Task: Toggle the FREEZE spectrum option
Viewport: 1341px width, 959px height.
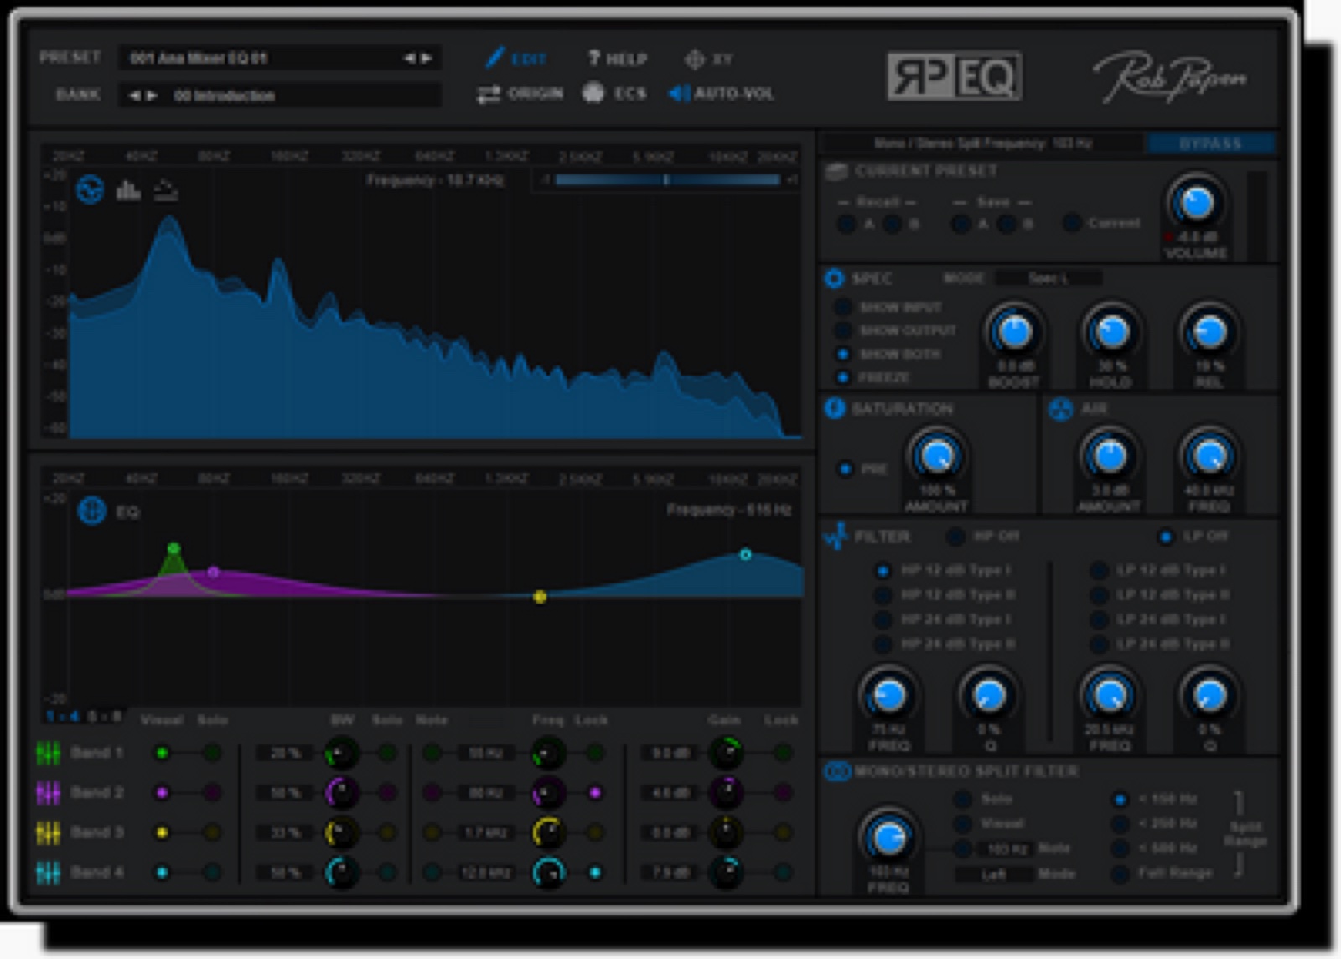Action: pyautogui.click(x=843, y=377)
